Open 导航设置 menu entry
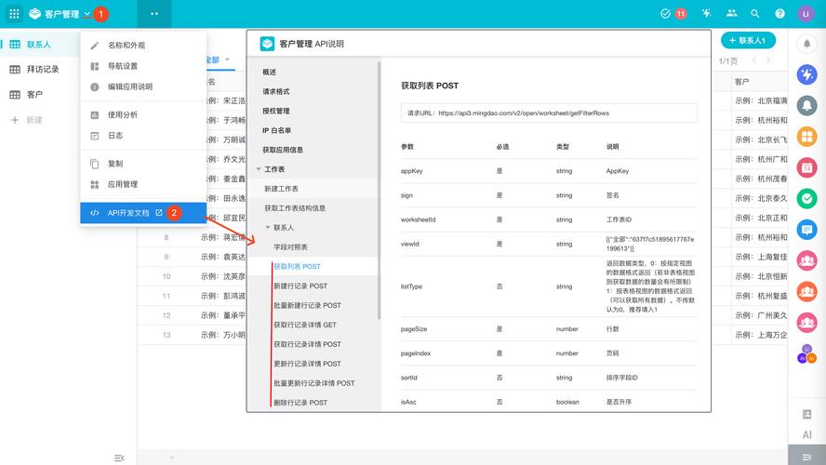The height and width of the screenshot is (465, 826). point(122,66)
